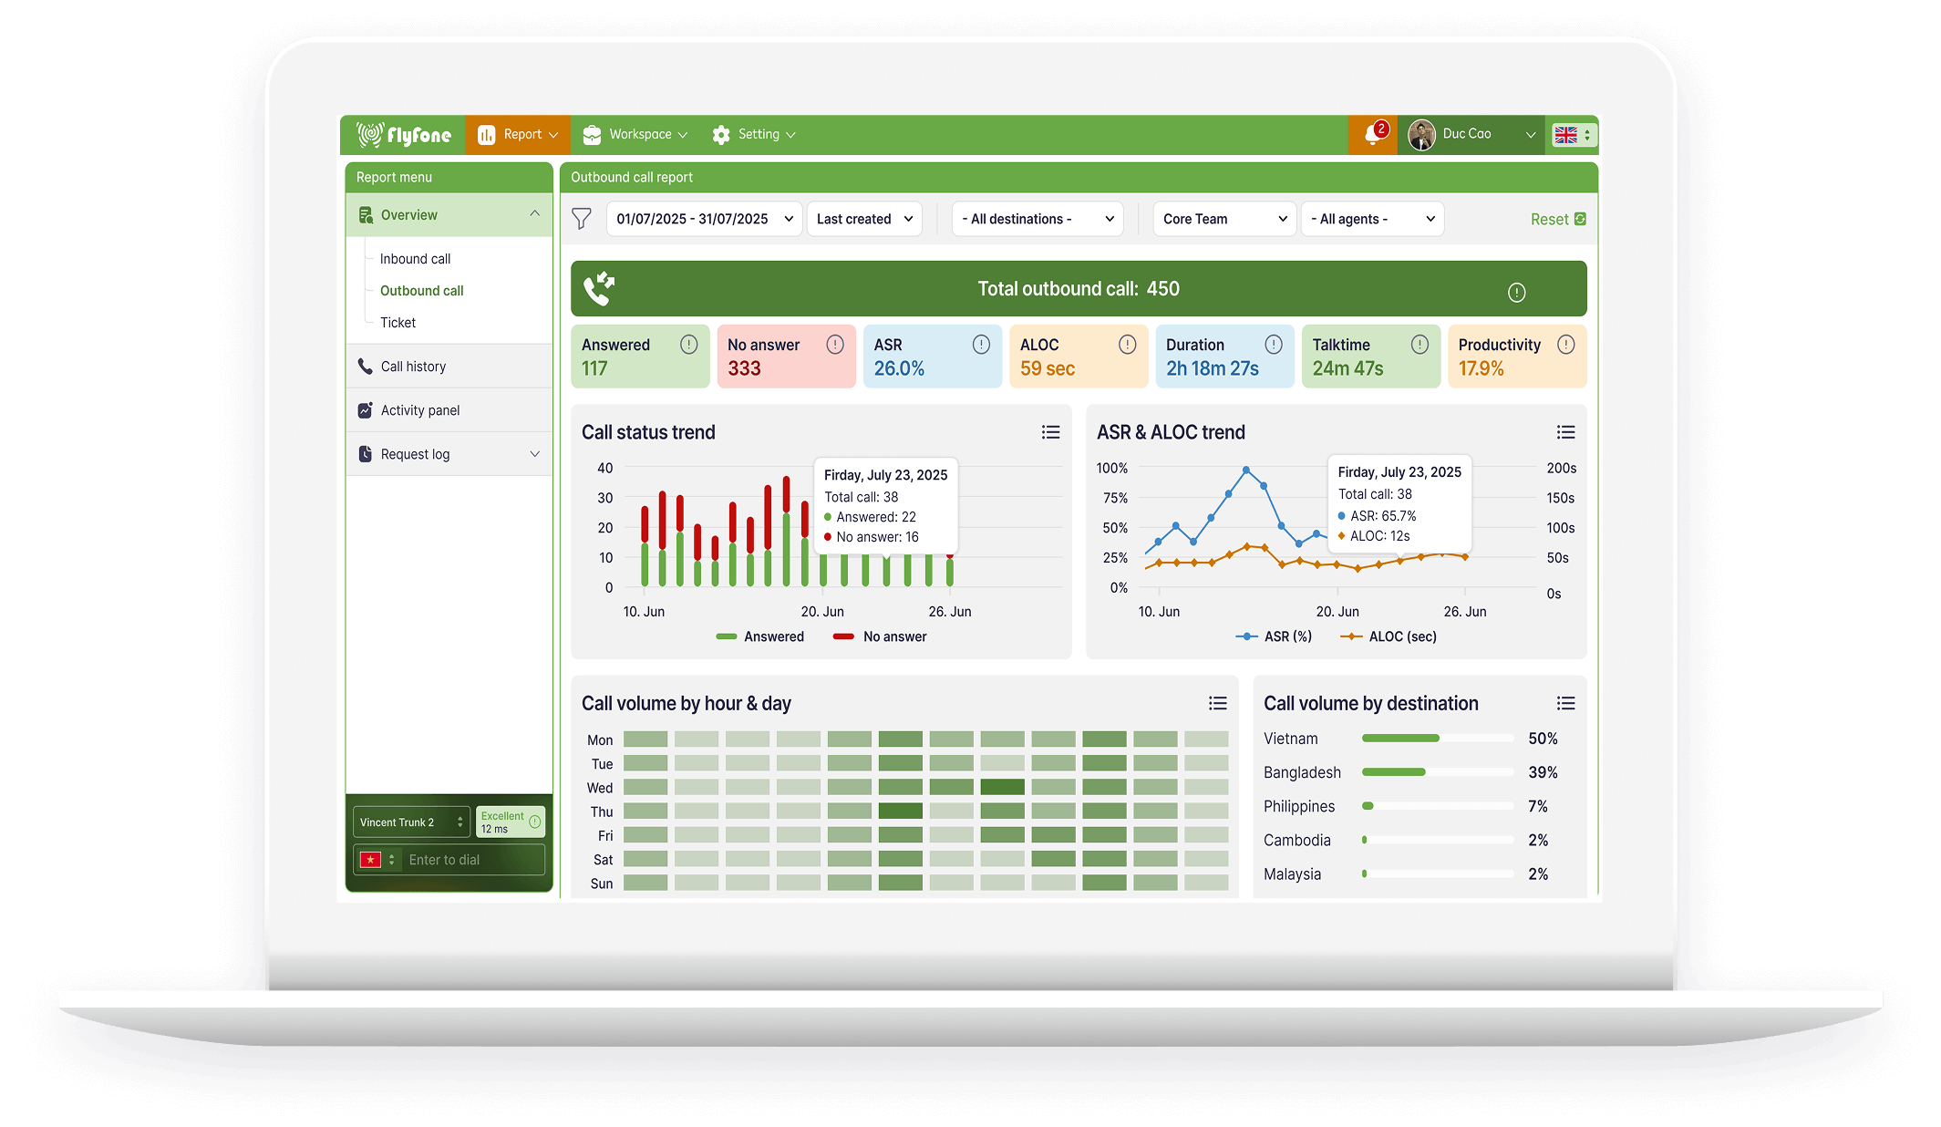1941x1127 pixels.
Task: Open the notifications bell
Action: click(x=1373, y=134)
